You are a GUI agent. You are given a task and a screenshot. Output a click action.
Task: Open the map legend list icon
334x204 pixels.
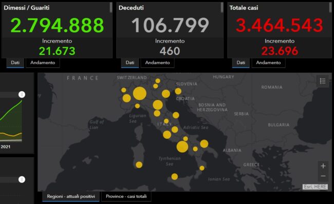coord(323,81)
